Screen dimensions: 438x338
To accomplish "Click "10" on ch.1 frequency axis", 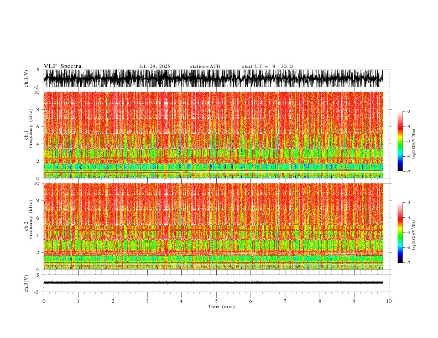I will [38, 92].
